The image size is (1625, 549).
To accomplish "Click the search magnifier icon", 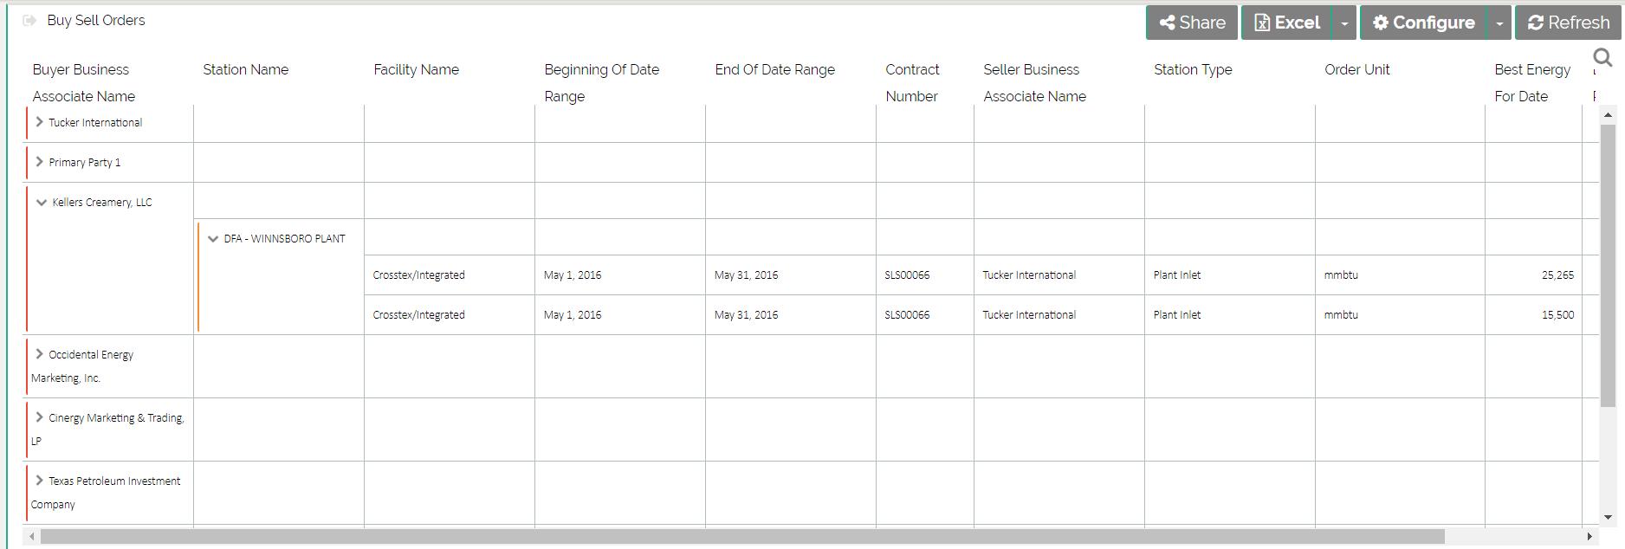I will (1602, 58).
